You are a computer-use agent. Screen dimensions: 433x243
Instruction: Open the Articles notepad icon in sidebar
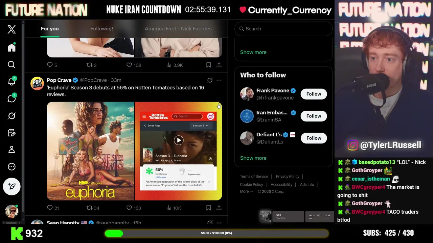pyautogui.click(x=12, y=133)
